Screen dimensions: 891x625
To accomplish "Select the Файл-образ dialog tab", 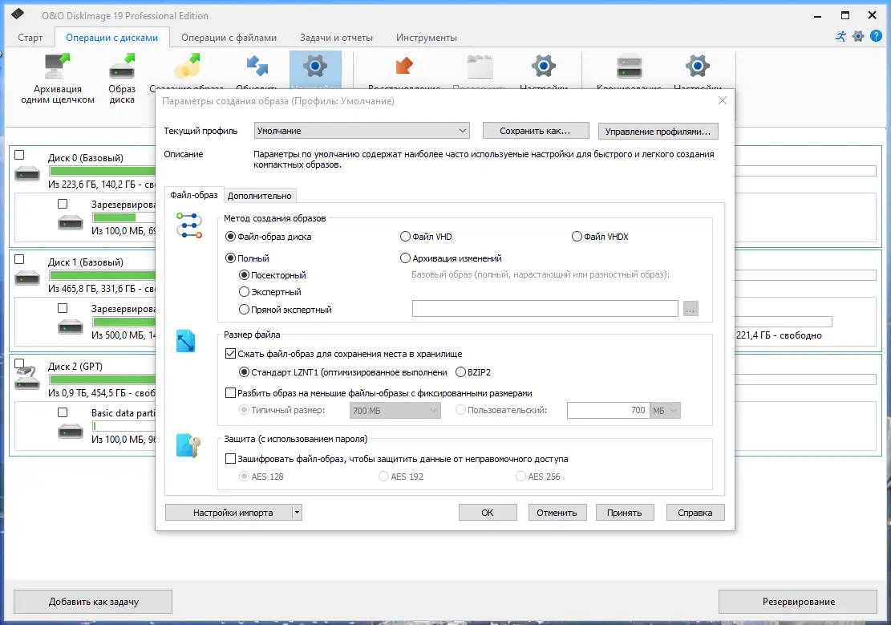I will pyautogui.click(x=194, y=195).
